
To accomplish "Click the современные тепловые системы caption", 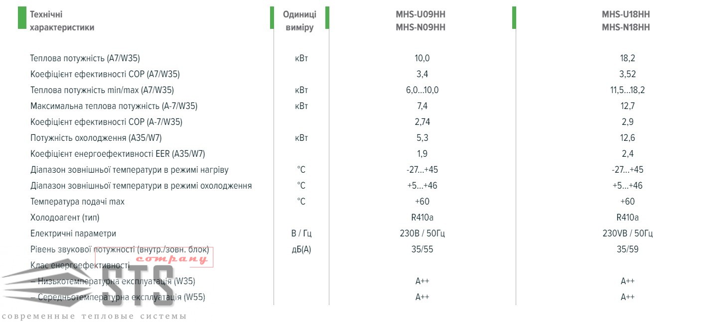I will 94,317.
